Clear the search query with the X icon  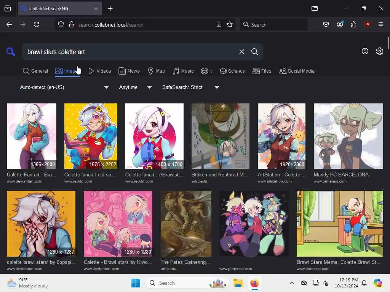coord(241,52)
